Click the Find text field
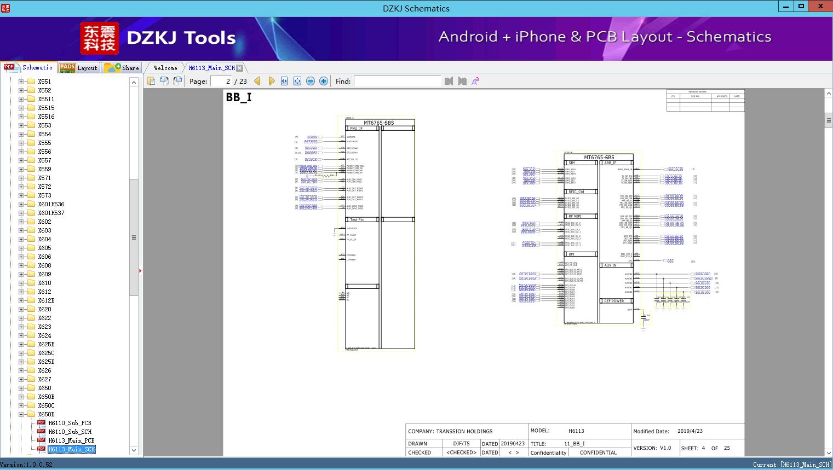This screenshot has width=833, height=470. pyautogui.click(x=397, y=81)
